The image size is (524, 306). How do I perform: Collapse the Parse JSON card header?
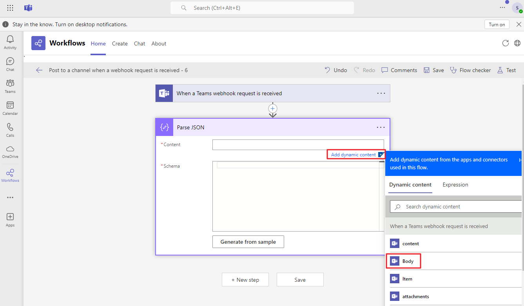[273, 127]
